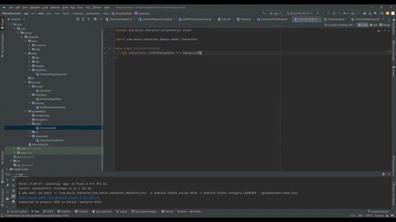Click the open logcat panel link in console

(x=59, y=197)
